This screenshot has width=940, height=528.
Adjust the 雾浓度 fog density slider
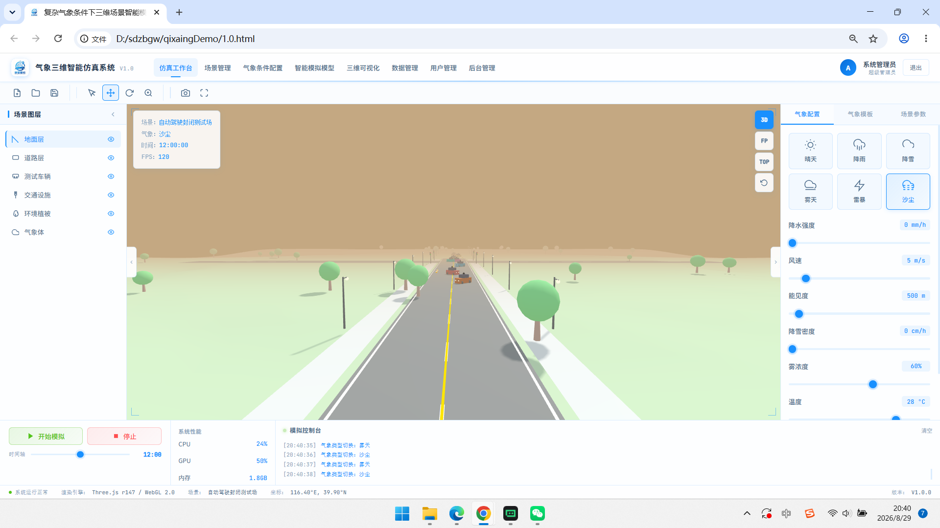872,384
